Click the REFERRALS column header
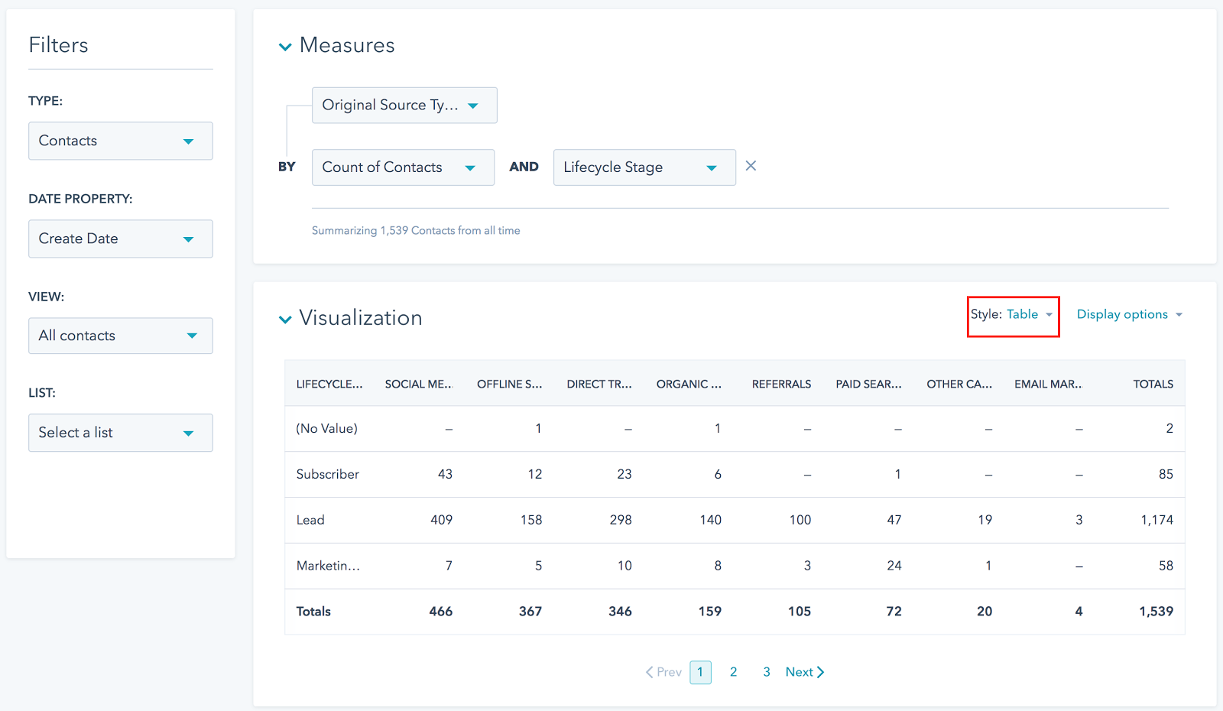 (x=781, y=384)
